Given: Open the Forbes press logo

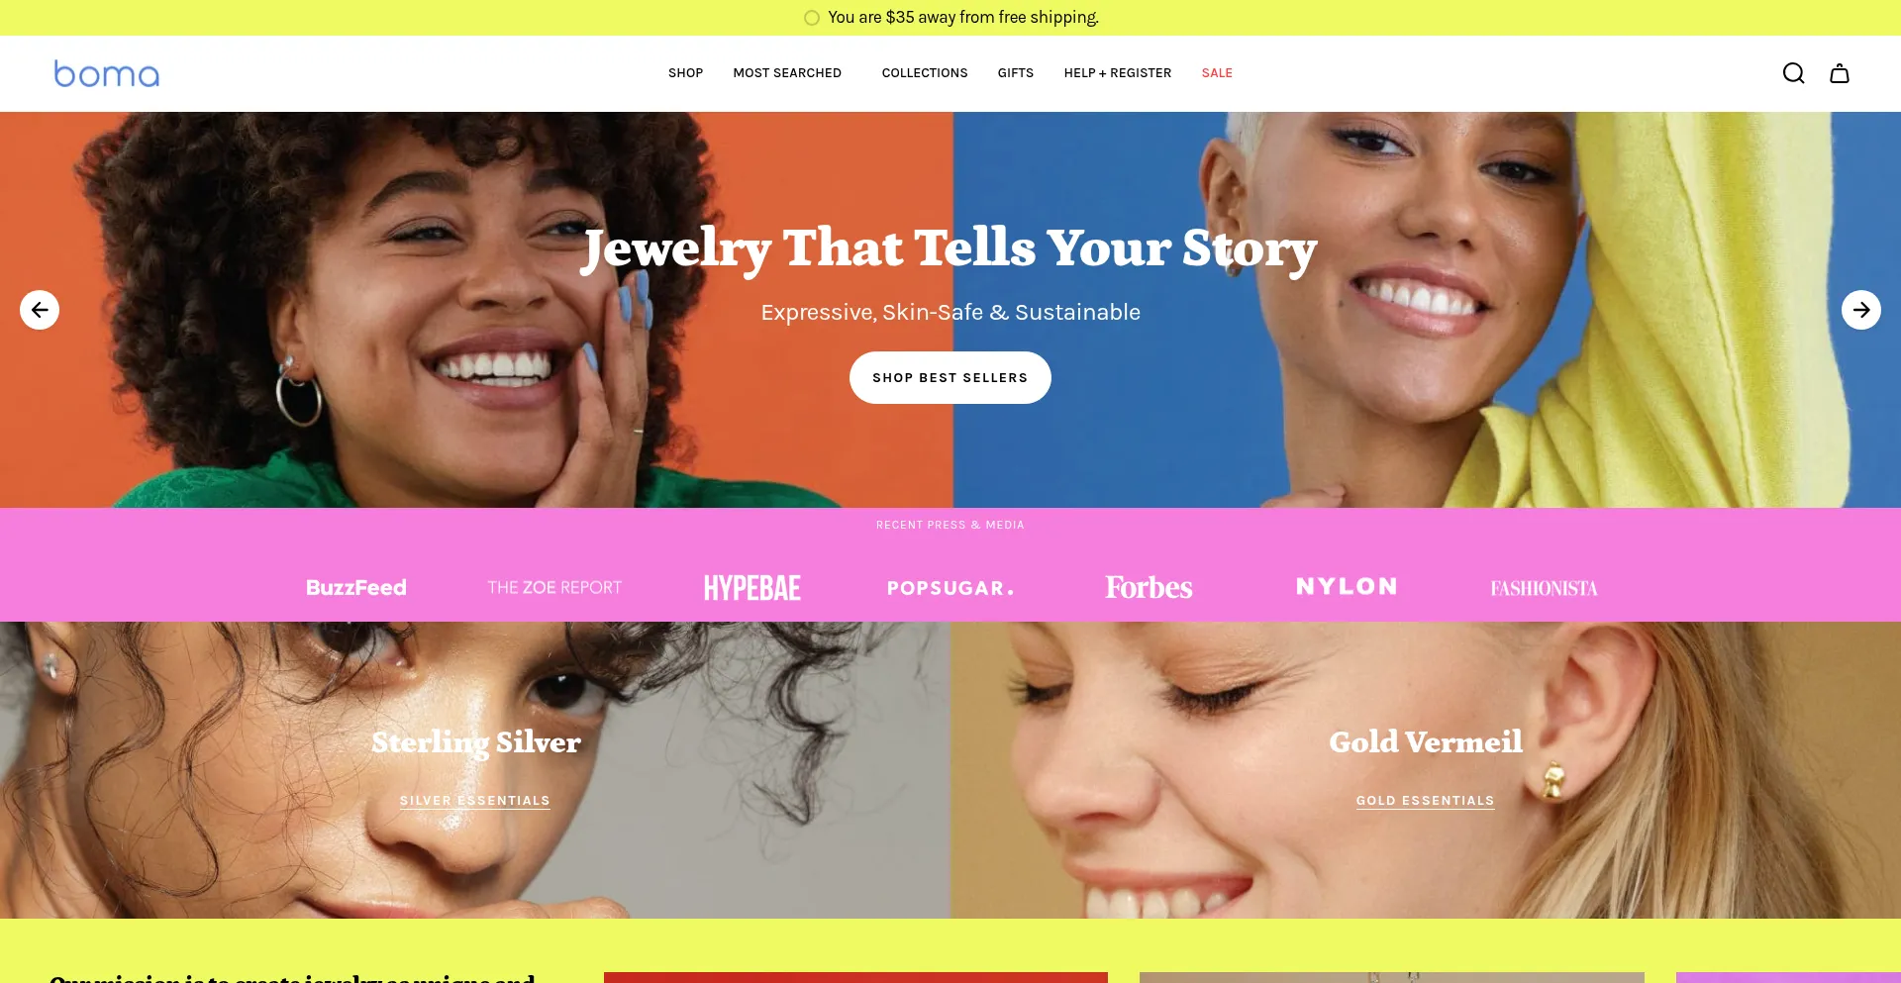Looking at the screenshot, I should tap(1149, 587).
